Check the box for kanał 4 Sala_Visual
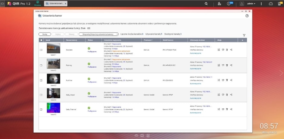 coord(41,95)
